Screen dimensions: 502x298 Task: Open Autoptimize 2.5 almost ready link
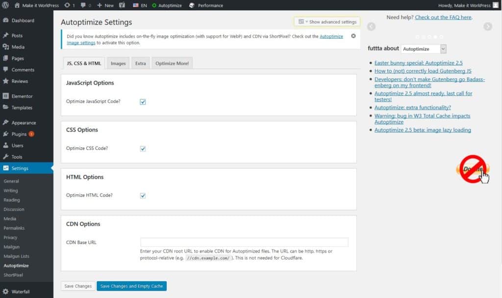(x=423, y=96)
